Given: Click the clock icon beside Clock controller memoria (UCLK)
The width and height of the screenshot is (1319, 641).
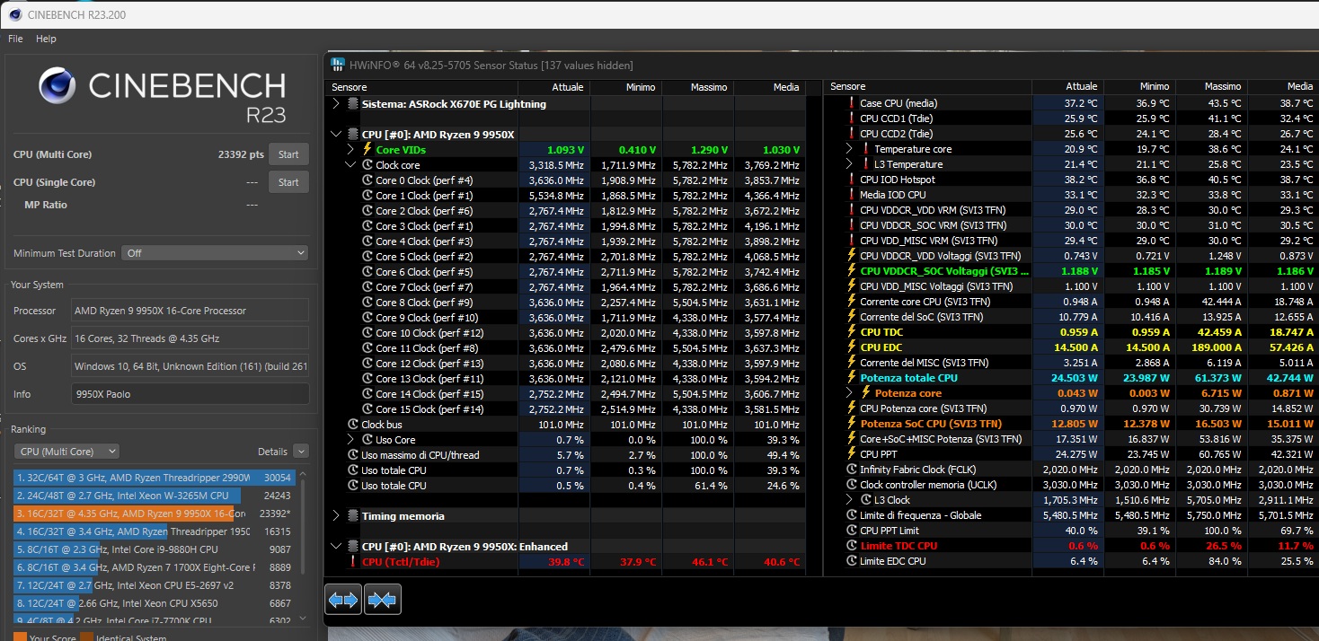Looking at the screenshot, I should (x=852, y=485).
